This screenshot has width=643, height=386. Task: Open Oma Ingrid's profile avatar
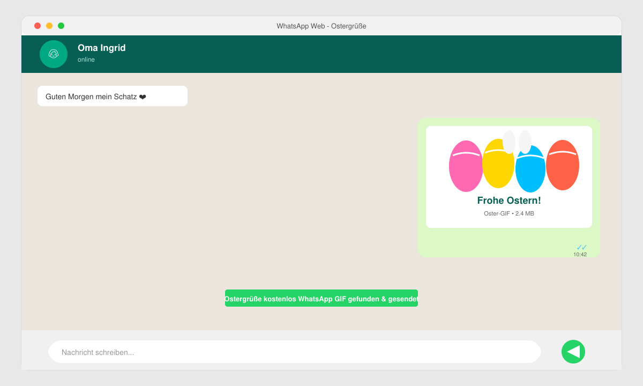click(x=54, y=54)
